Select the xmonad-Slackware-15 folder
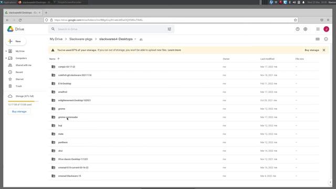 [x=184, y=176]
